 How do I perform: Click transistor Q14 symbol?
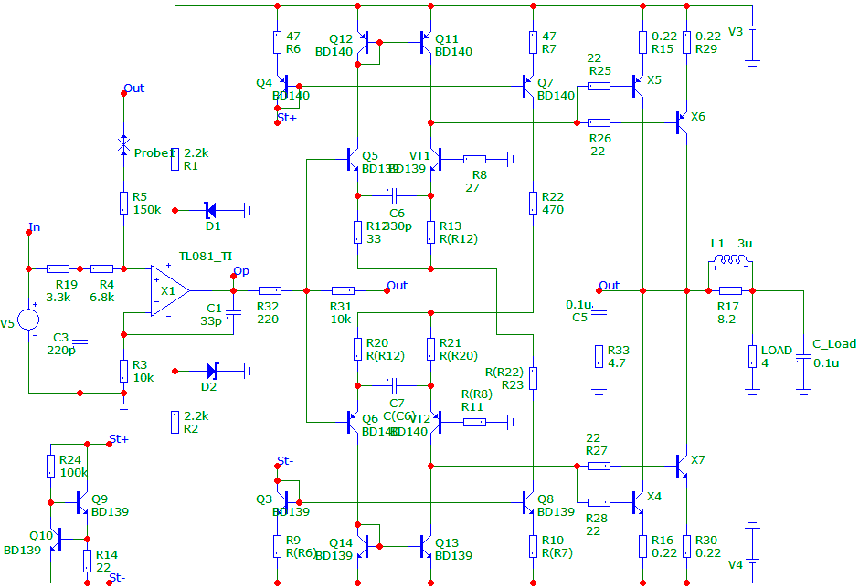(x=362, y=546)
